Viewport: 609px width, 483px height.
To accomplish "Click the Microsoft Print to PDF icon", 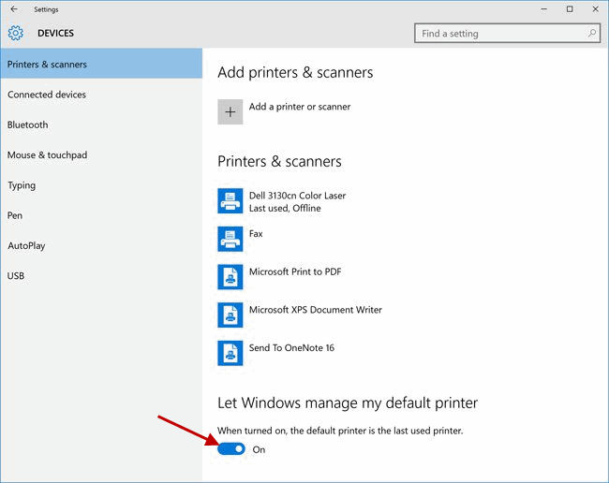I will (230, 276).
